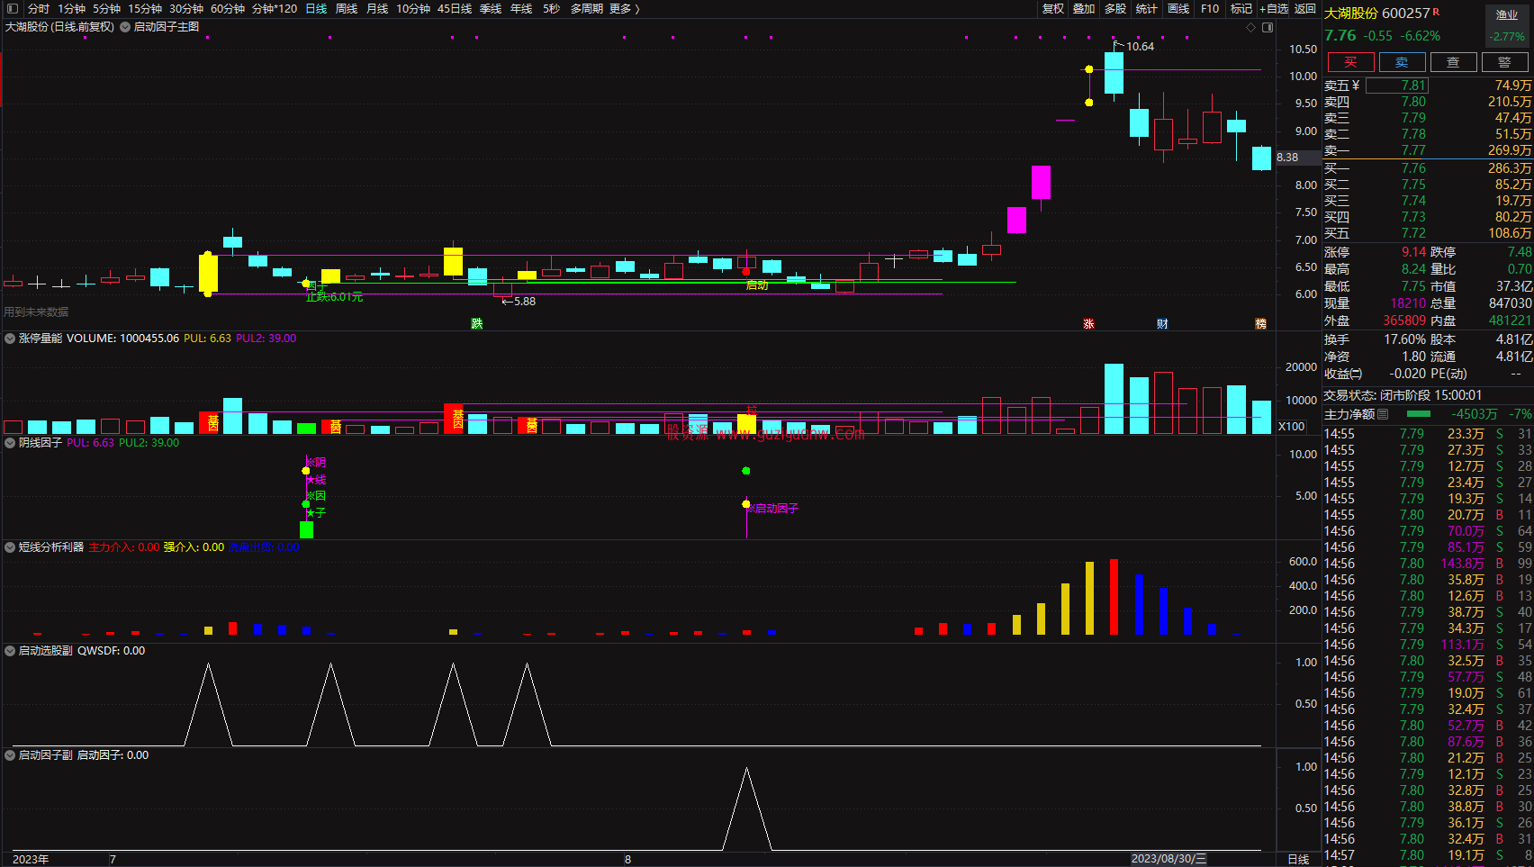The image size is (1534, 867).
Task: Click the 画线 drawing tool button
Action: point(1178,8)
